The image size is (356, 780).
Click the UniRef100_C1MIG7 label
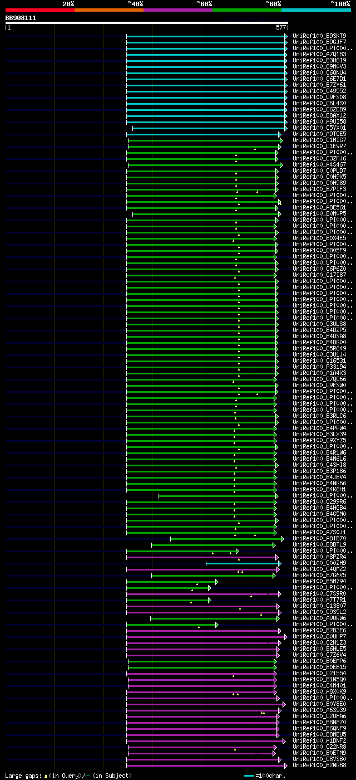point(319,140)
